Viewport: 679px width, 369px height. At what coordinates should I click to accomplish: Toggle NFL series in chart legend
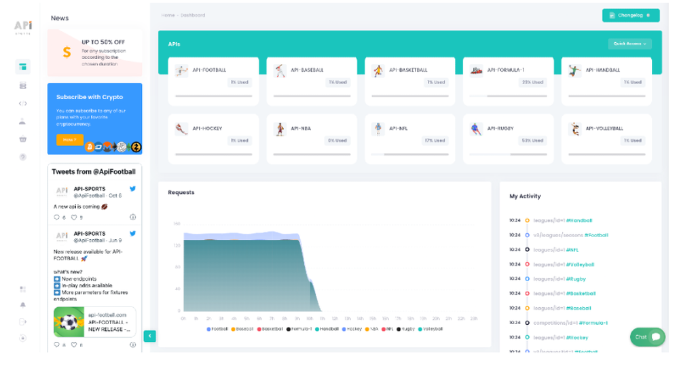(x=388, y=329)
